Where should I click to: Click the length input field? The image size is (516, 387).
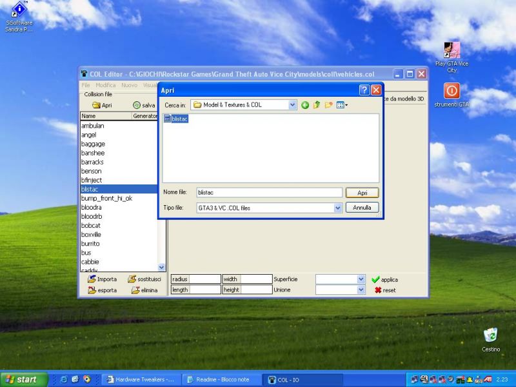[x=204, y=290]
